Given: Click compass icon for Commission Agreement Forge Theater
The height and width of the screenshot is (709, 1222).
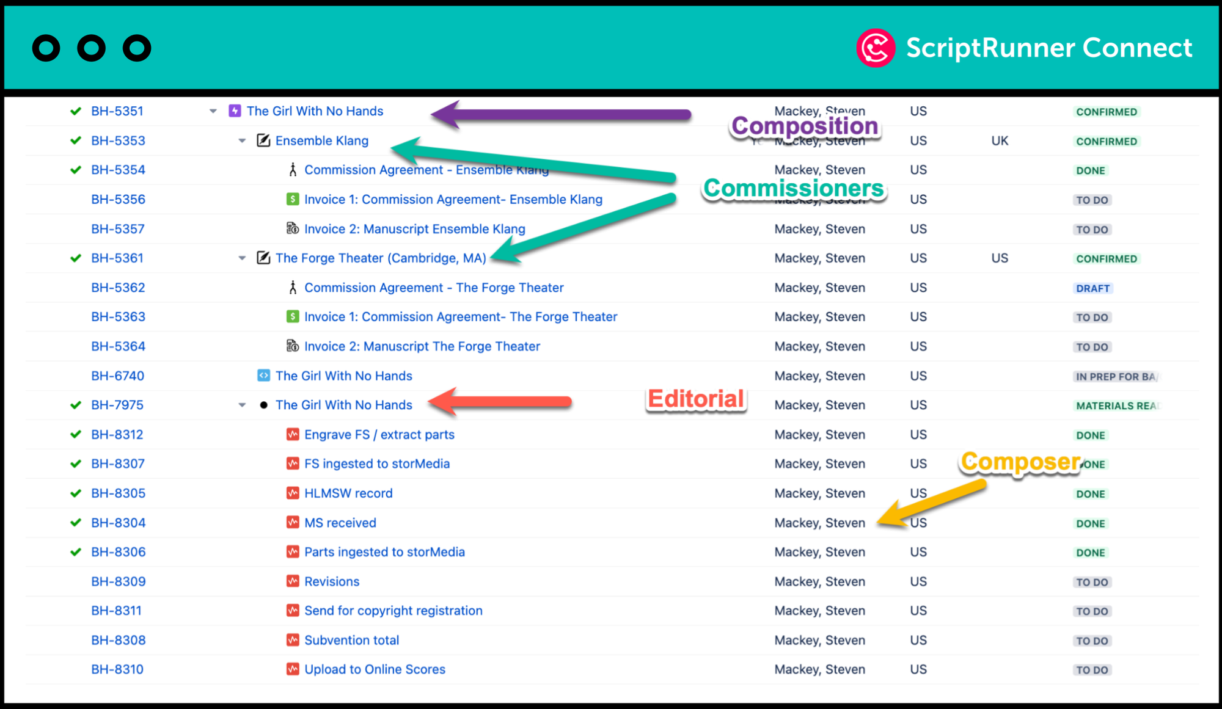Looking at the screenshot, I should coord(293,288).
